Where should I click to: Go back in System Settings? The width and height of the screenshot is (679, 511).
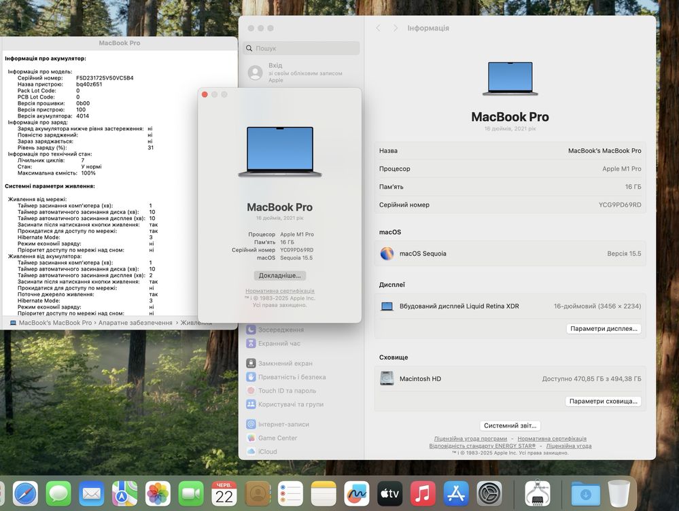[x=378, y=28]
